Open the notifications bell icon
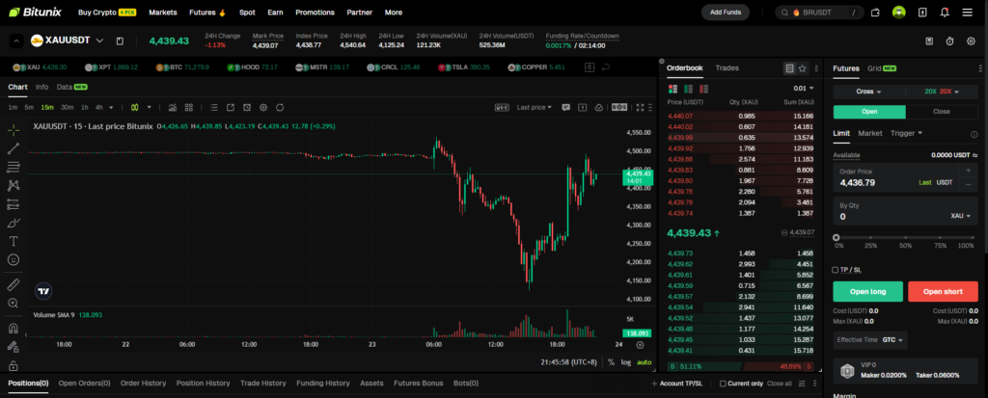Screen dimensions: 988x398 point(945,12)
